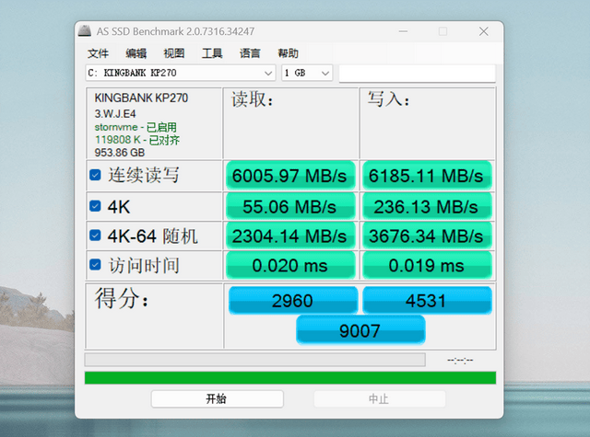Click the 953.86 GB capacity text
The image size is (590, 437).
[120, 153]
